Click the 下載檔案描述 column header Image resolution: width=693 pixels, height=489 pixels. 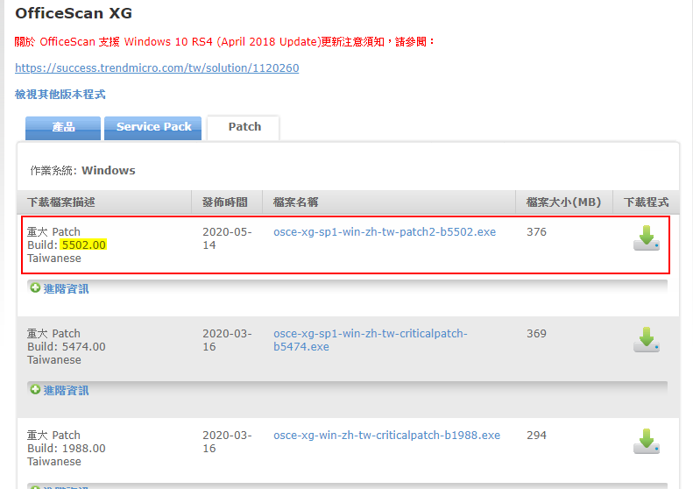[61, 202]
